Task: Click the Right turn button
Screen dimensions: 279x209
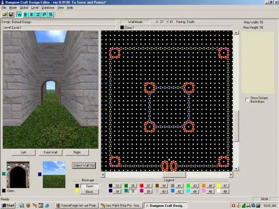Action: [x=77, y=152]
